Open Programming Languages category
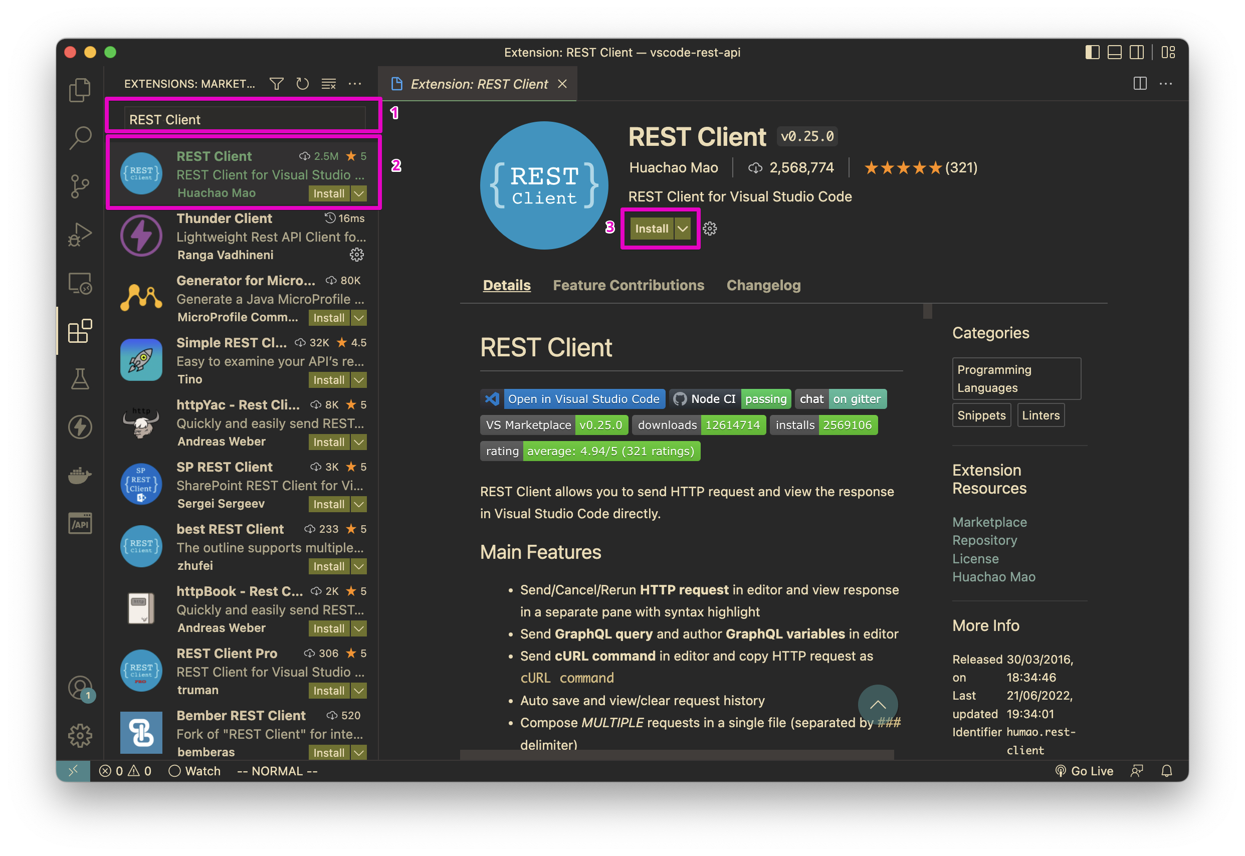1245x856 pixels. pos(1016,379)
